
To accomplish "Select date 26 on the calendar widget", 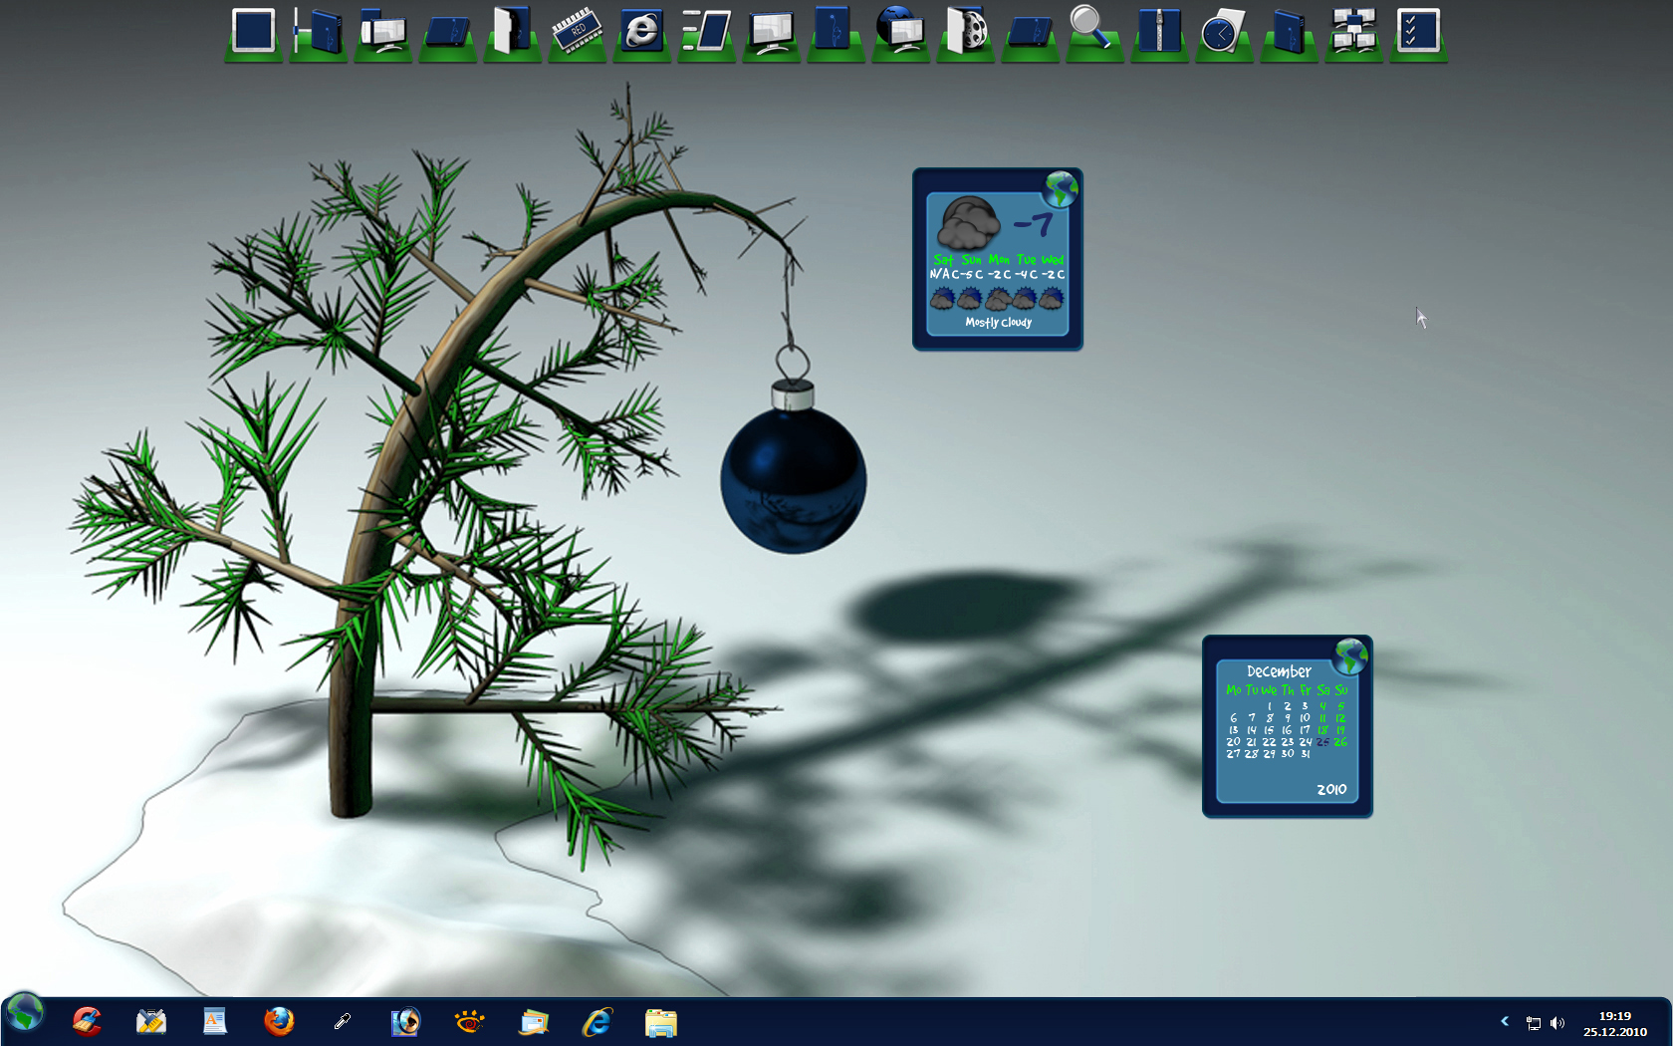I will (x=1340, y=742).
